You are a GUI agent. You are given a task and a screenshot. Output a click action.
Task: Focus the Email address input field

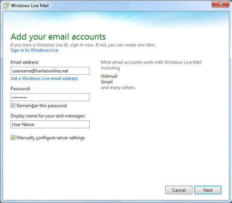(x=50, y=71)
